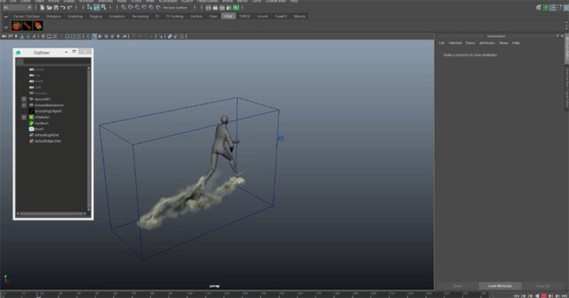The image size is (569, 298).
Task: Toggle Snap to Grids magnet icon
Action: pos(124,7)
